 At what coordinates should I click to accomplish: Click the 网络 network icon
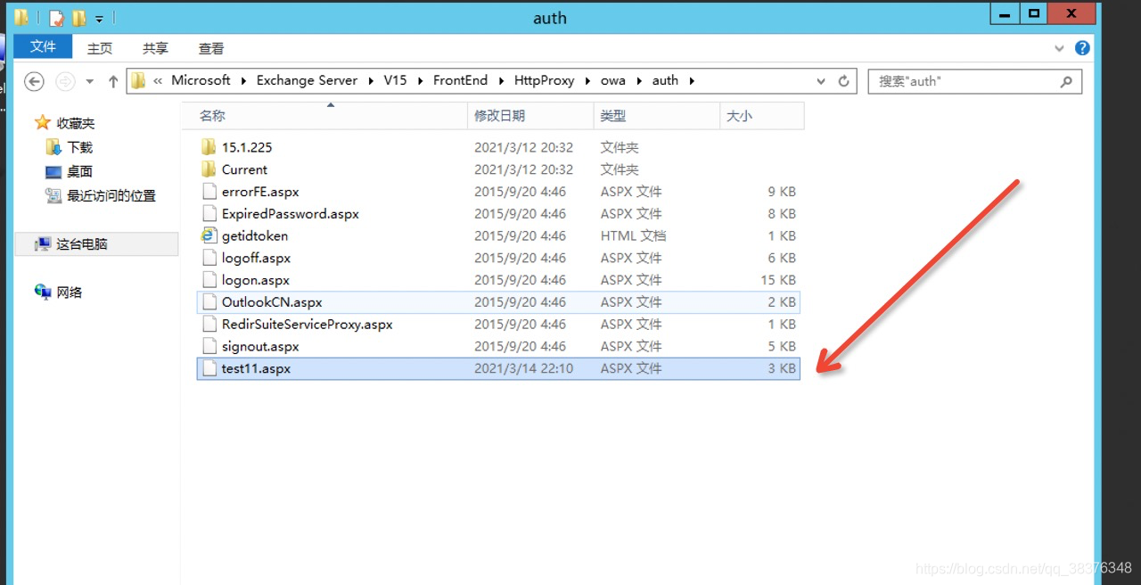coord(43,292)
